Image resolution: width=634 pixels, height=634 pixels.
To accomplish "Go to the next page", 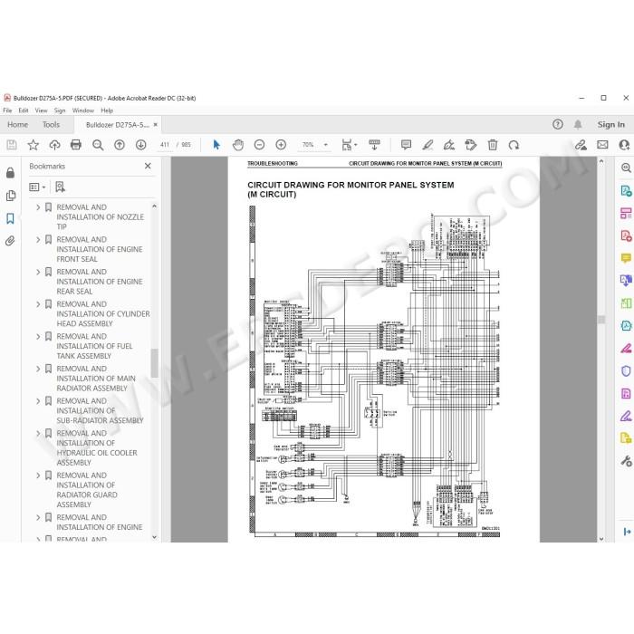I will point(140,145).
